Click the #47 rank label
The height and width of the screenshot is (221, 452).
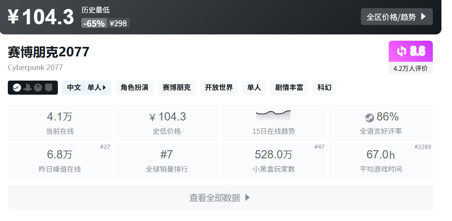point(319,147)
